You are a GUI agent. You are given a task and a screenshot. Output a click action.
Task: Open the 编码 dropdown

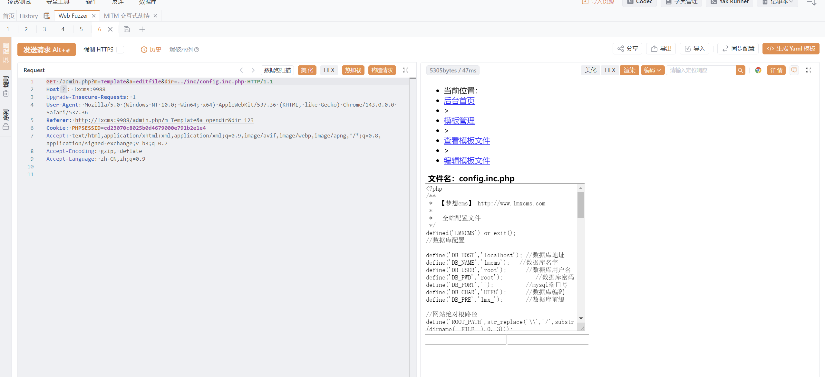coord(652,70)
